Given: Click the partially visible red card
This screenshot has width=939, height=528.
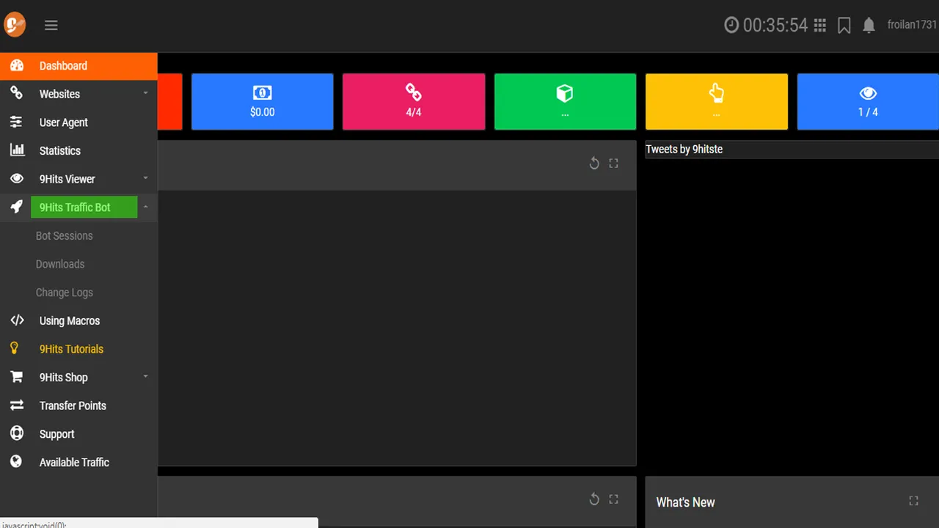Looking at the screenshot, I should coord(169,102).
